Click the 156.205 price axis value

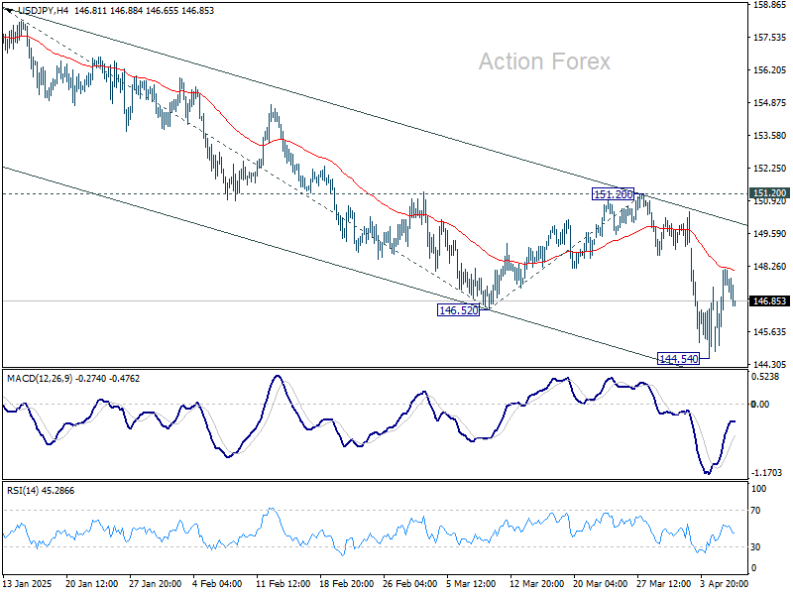click(769, 70)
